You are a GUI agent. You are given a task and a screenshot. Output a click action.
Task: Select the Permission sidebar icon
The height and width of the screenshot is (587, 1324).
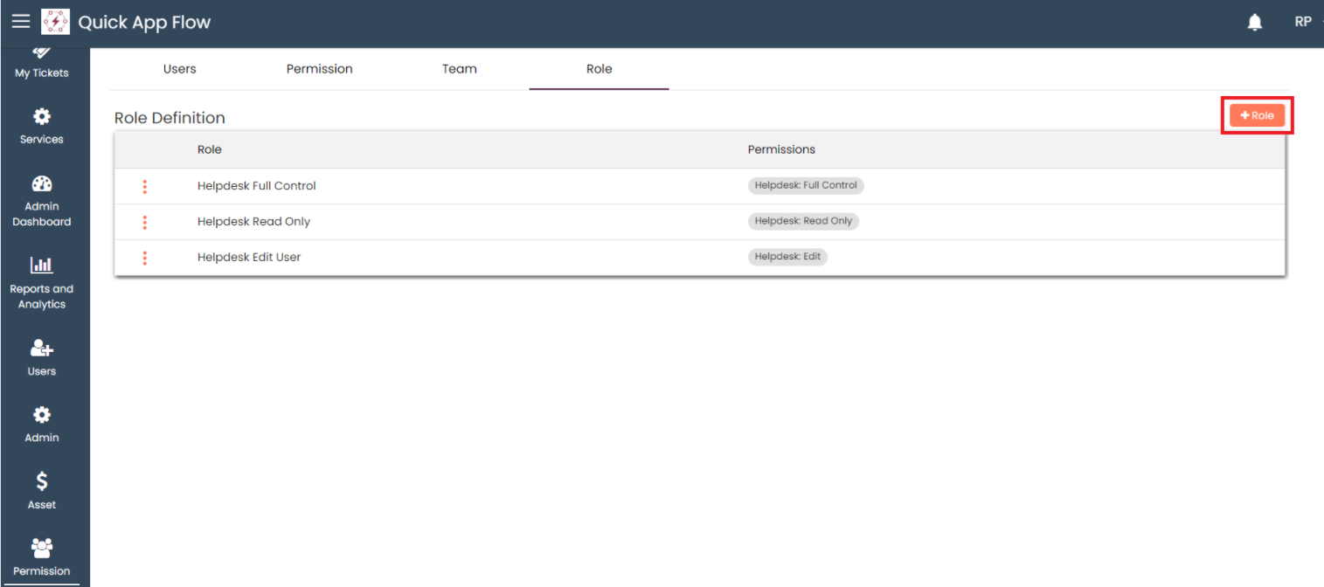[41, 548]
